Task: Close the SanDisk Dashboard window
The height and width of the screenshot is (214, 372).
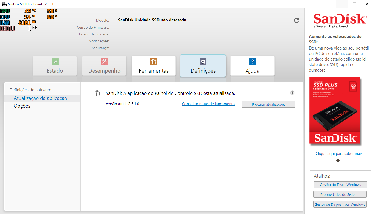Action: (367, 4)
